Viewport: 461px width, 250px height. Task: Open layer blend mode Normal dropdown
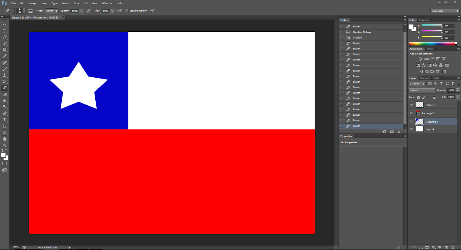pos(422,90)
